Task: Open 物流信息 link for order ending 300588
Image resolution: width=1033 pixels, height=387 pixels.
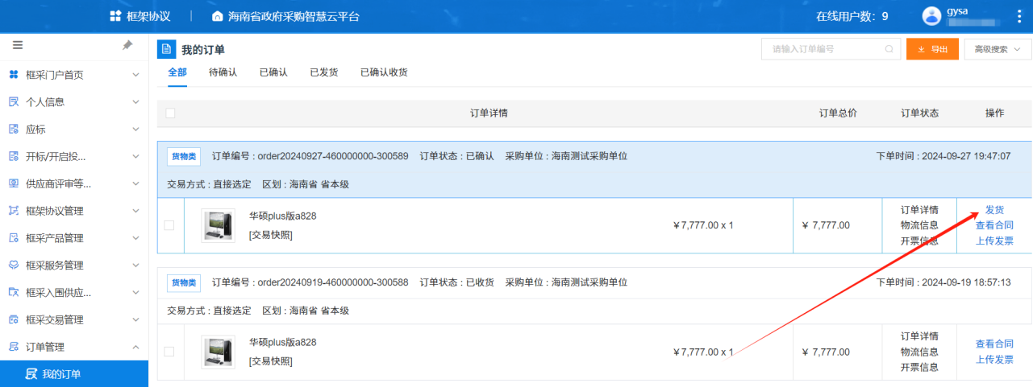Action: pos(919,352)
